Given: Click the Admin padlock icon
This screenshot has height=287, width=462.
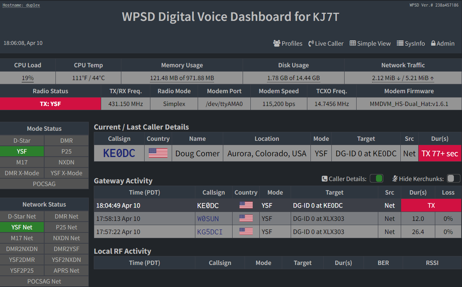Looking at the screenshot, I should [x=433, y=43].
